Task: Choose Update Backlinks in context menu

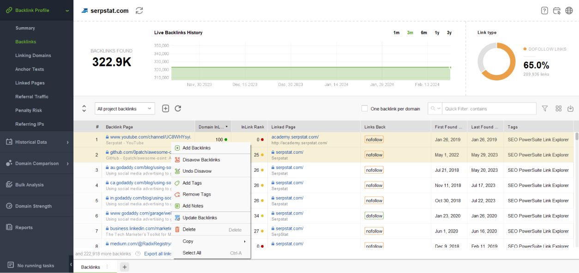Action: [x=211, y=217]
